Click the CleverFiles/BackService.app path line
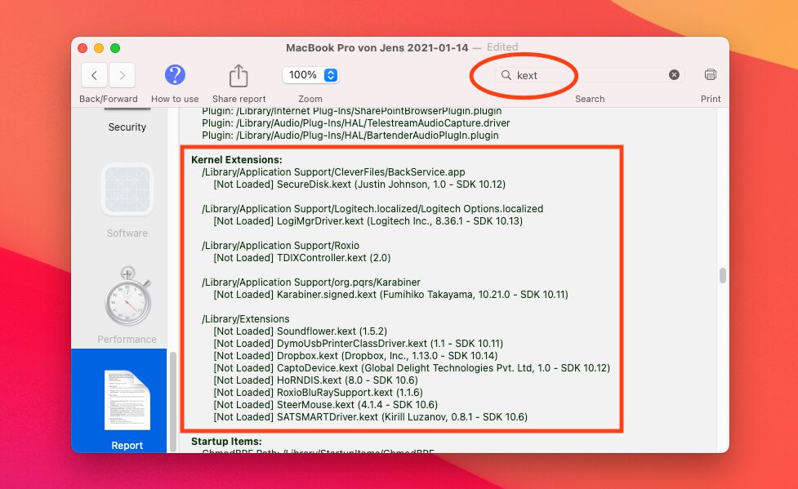 pos(334,172)
